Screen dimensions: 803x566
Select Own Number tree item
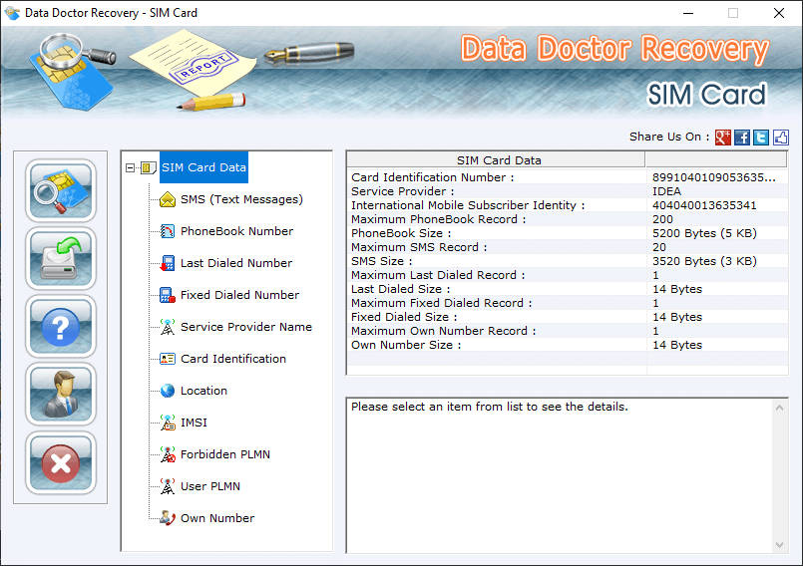[217, 518]
